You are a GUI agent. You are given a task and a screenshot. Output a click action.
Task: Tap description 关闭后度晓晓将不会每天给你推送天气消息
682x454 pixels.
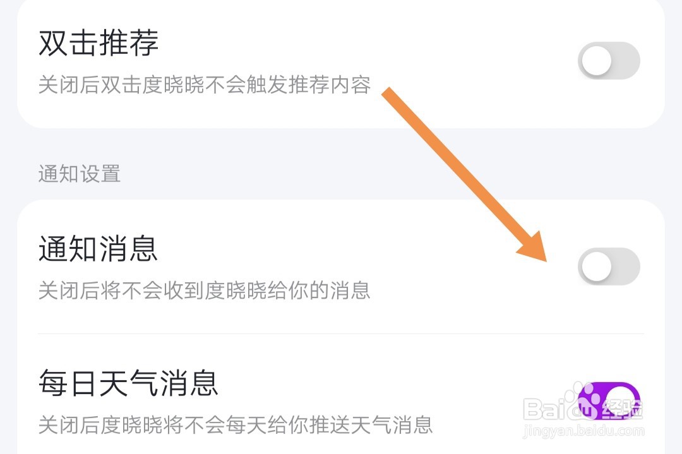click(236, 425)
